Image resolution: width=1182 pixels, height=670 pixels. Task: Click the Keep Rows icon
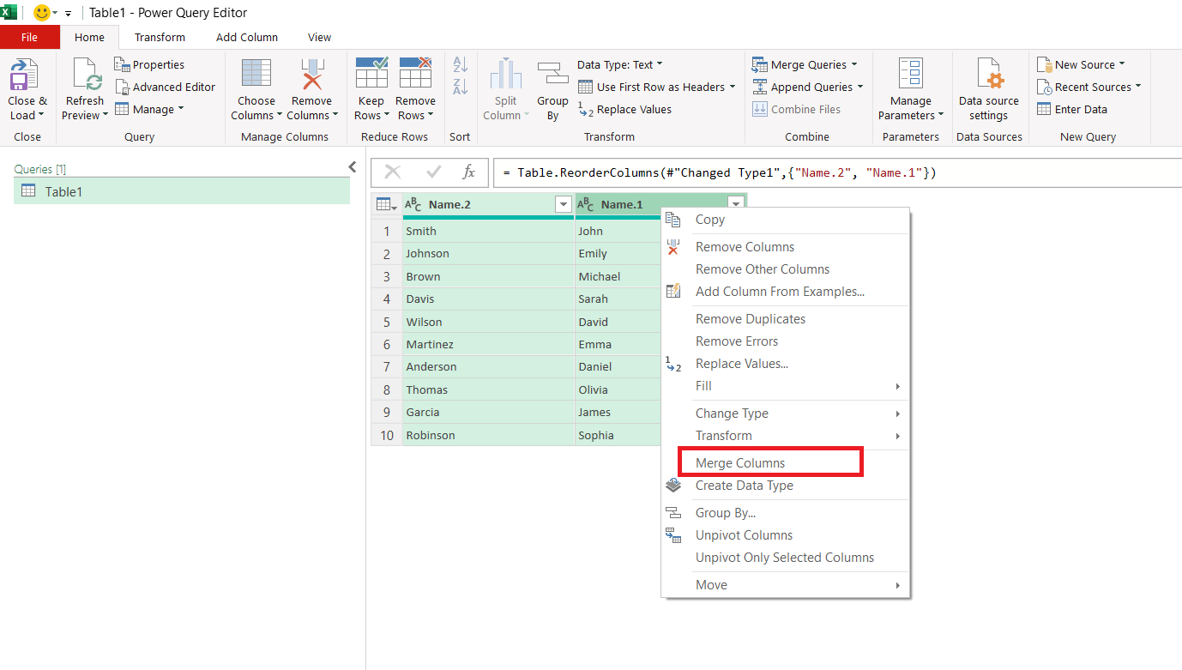click(371, 74)
